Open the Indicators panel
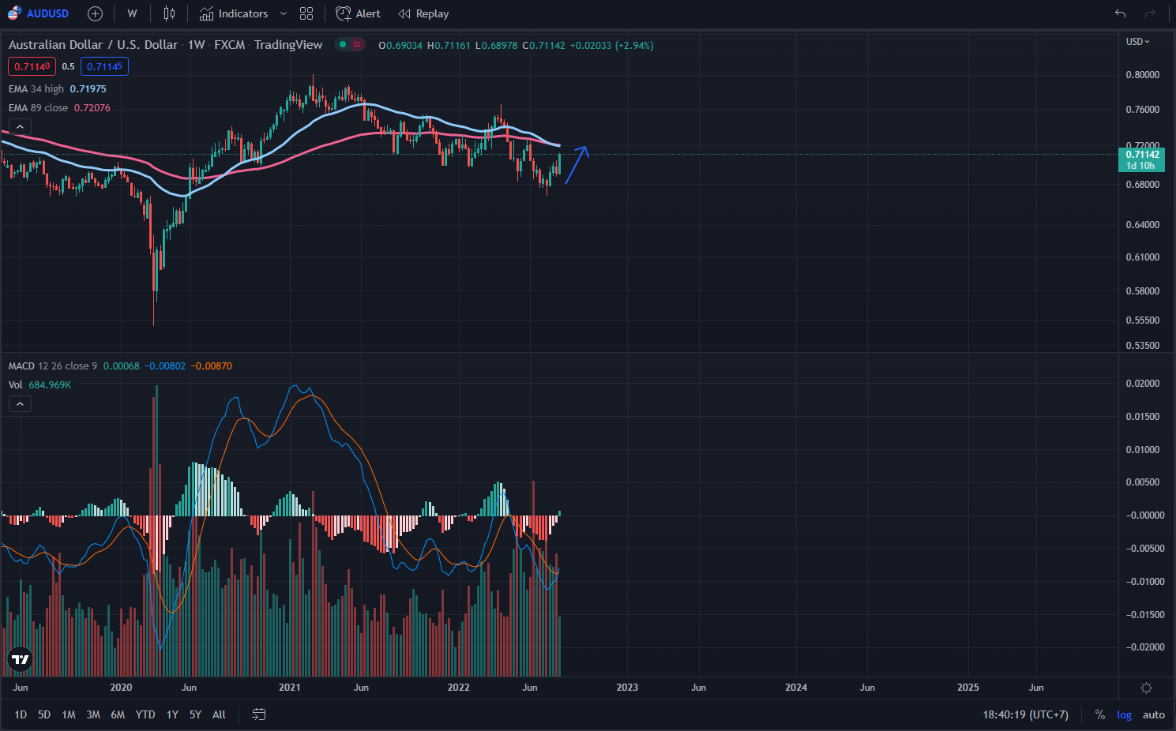The image size is (1176, 731). pyautogui.click(x=234, y=13)
